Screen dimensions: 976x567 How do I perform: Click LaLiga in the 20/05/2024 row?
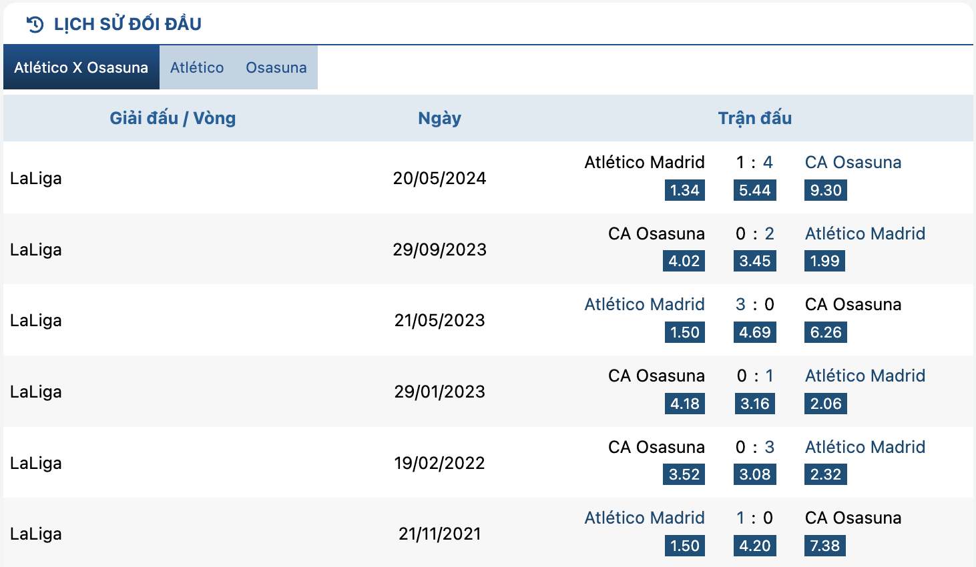(x=36, y=178)
